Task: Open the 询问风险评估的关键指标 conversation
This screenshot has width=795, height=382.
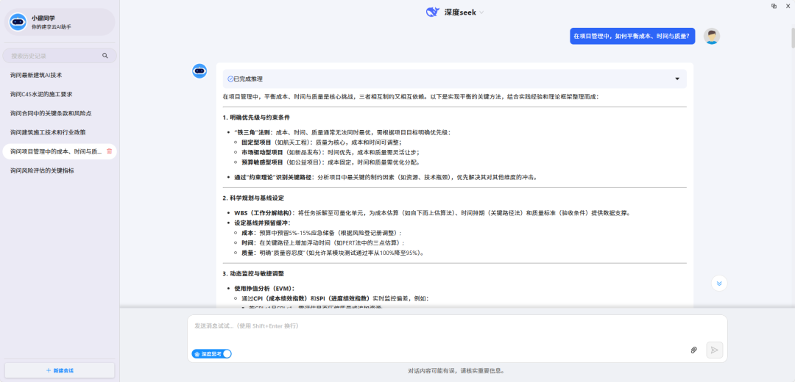Action: tap(42, 170)
